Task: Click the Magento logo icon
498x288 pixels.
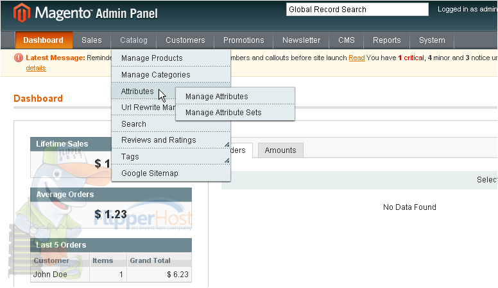Action: [22, 13]
